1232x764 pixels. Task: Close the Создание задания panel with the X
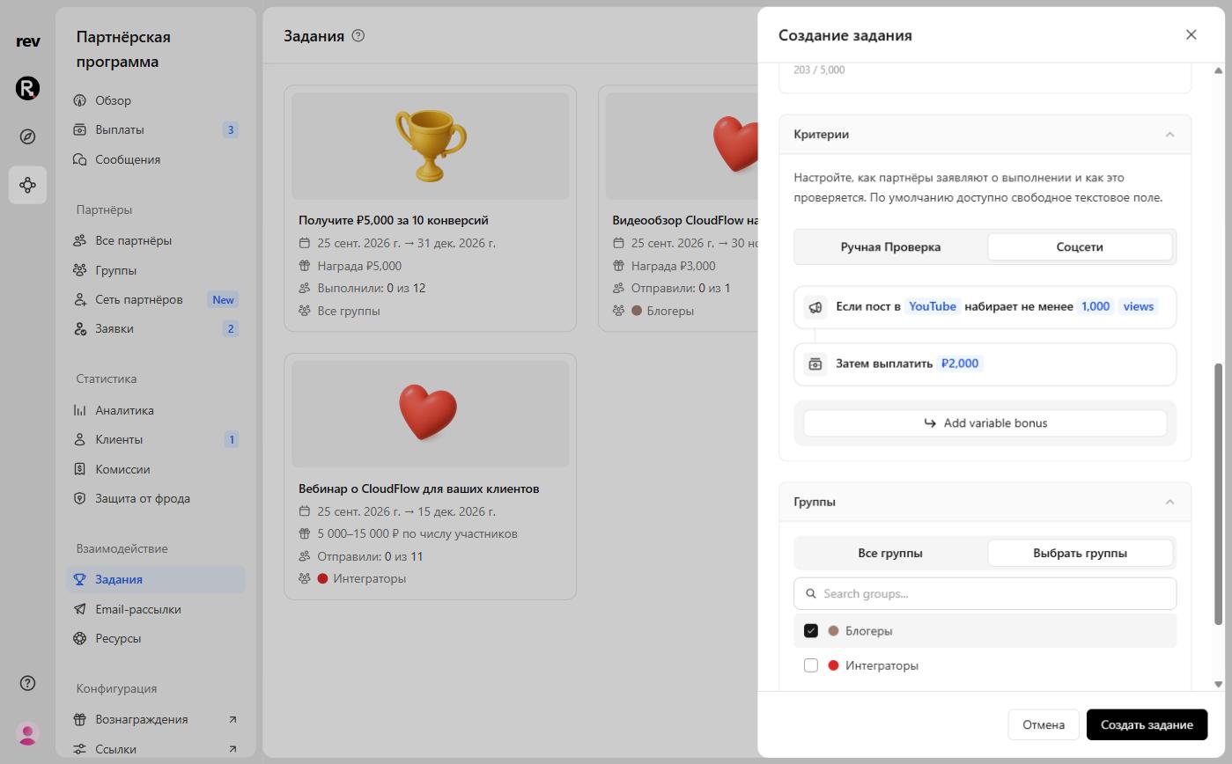pos(1191,34)
